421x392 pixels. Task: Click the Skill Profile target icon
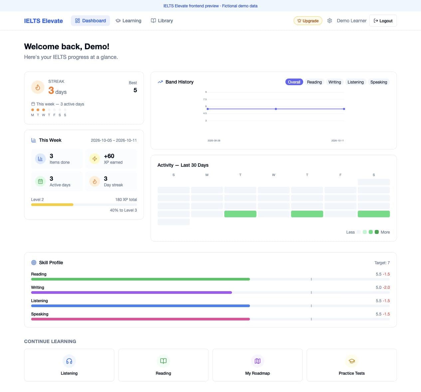[x=34, y=263]
